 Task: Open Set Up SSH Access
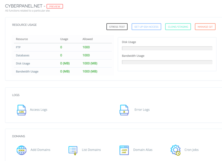tap(146, 27)
